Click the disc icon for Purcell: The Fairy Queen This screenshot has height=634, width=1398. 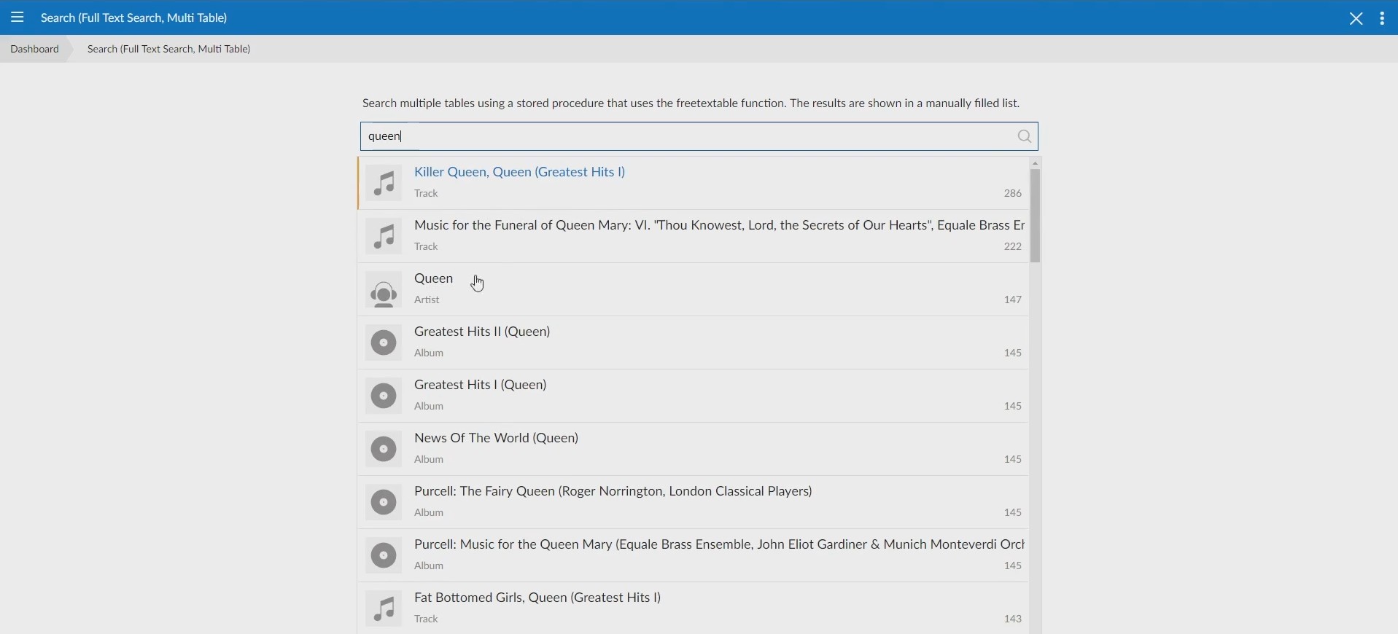pyautogui.click(x=384, y=503)
